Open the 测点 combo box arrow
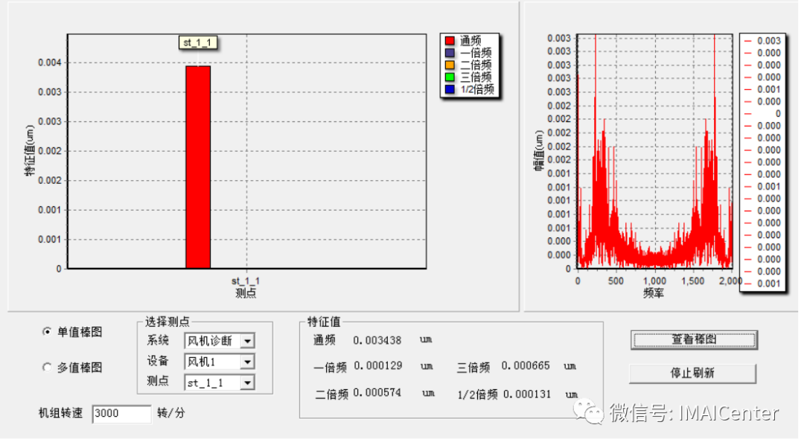Image resolution: width=804 pixels, height=448 pixels. 247,383
